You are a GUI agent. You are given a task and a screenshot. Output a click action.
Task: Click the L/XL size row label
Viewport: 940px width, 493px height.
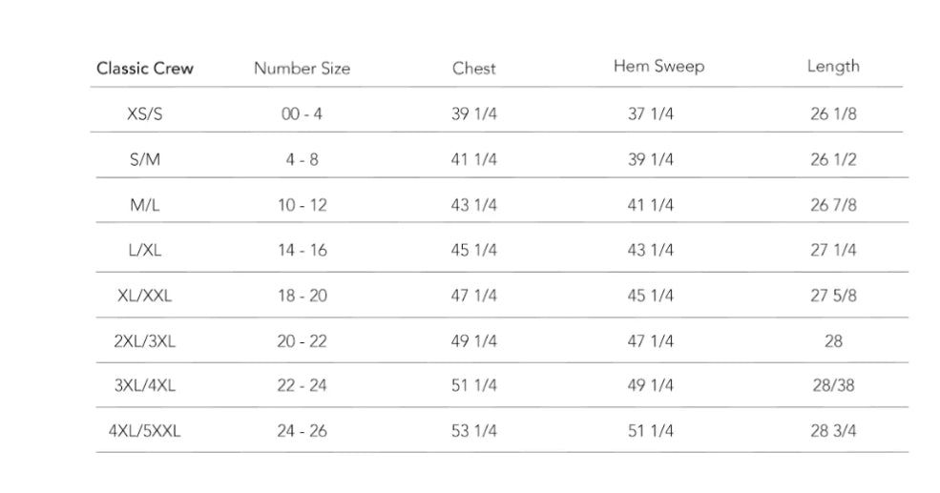145,251
